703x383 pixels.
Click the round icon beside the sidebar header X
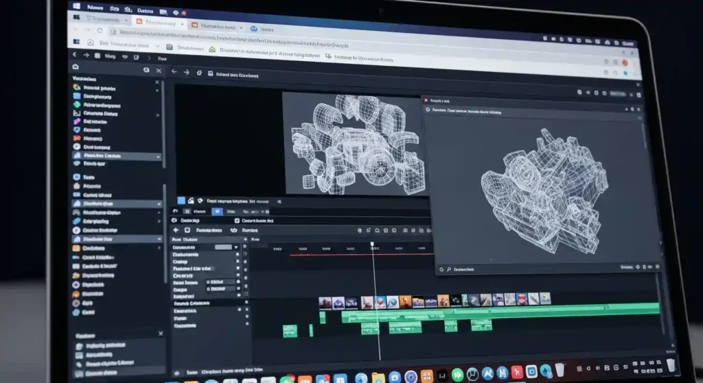(146, 71)
